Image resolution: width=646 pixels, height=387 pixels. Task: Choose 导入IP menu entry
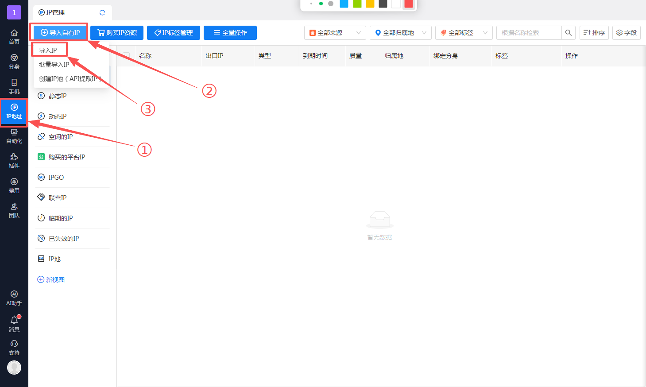48,50
